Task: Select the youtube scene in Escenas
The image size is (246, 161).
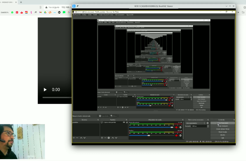Action: tap(86, 122)
